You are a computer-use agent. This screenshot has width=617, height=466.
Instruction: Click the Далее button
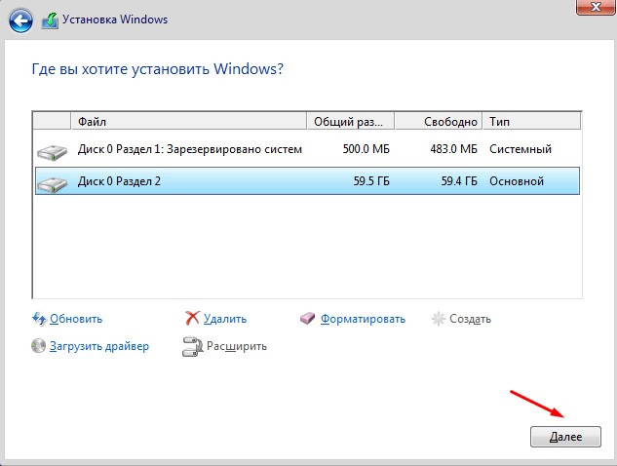click(x=565, y=437)
